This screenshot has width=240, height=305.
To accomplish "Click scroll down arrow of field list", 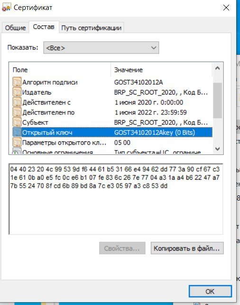I will 217,149.
